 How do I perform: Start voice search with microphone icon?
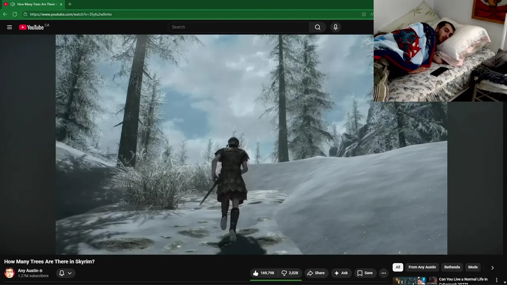click(335, 27)
